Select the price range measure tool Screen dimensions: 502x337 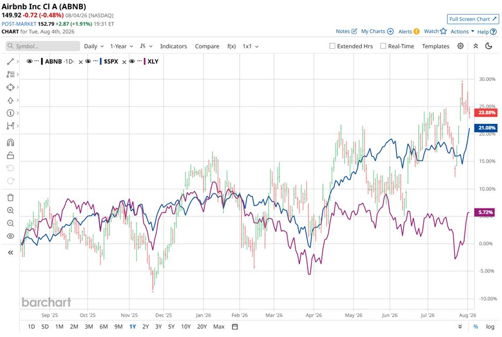(x=10, y=126)
